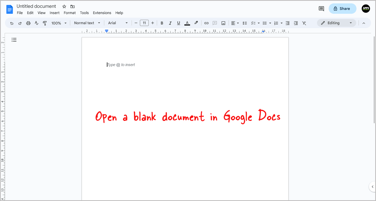Click the right indent ruler marker
Screen dimensions: 376x201
point(263,31)
